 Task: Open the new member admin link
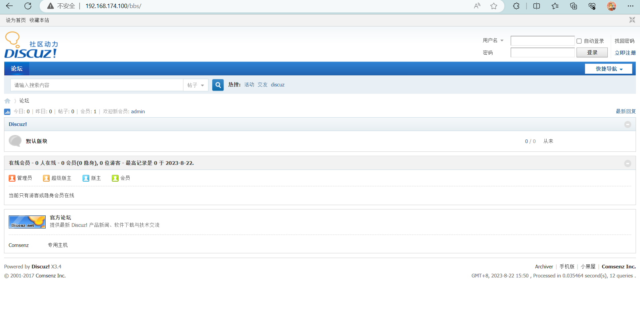point(138,112)
